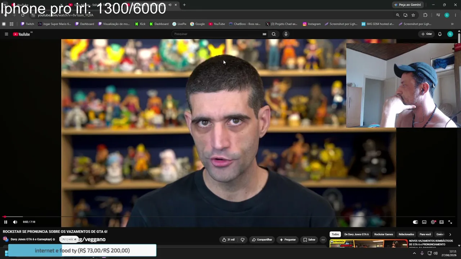
Task: Click the address bar URL
Action: pos(66,15)
